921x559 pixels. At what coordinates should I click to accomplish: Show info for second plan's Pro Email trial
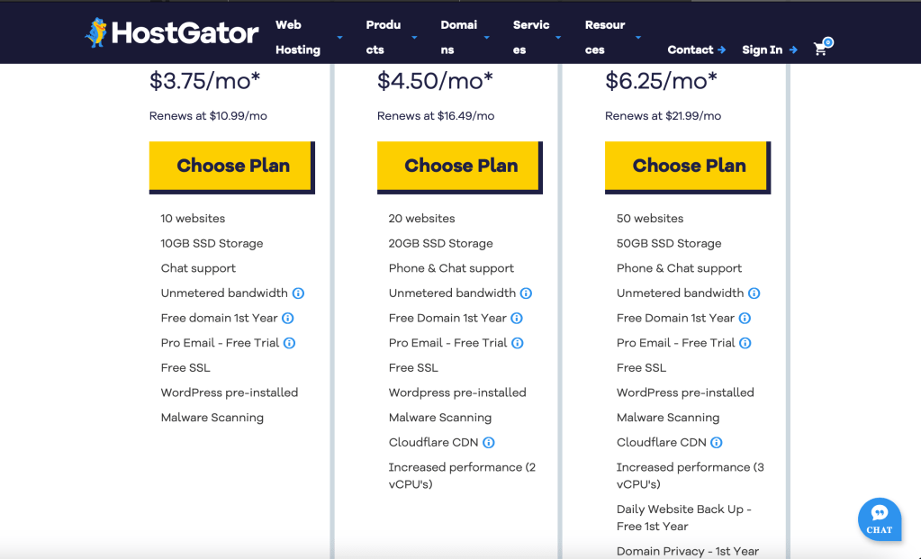(518, 343)
